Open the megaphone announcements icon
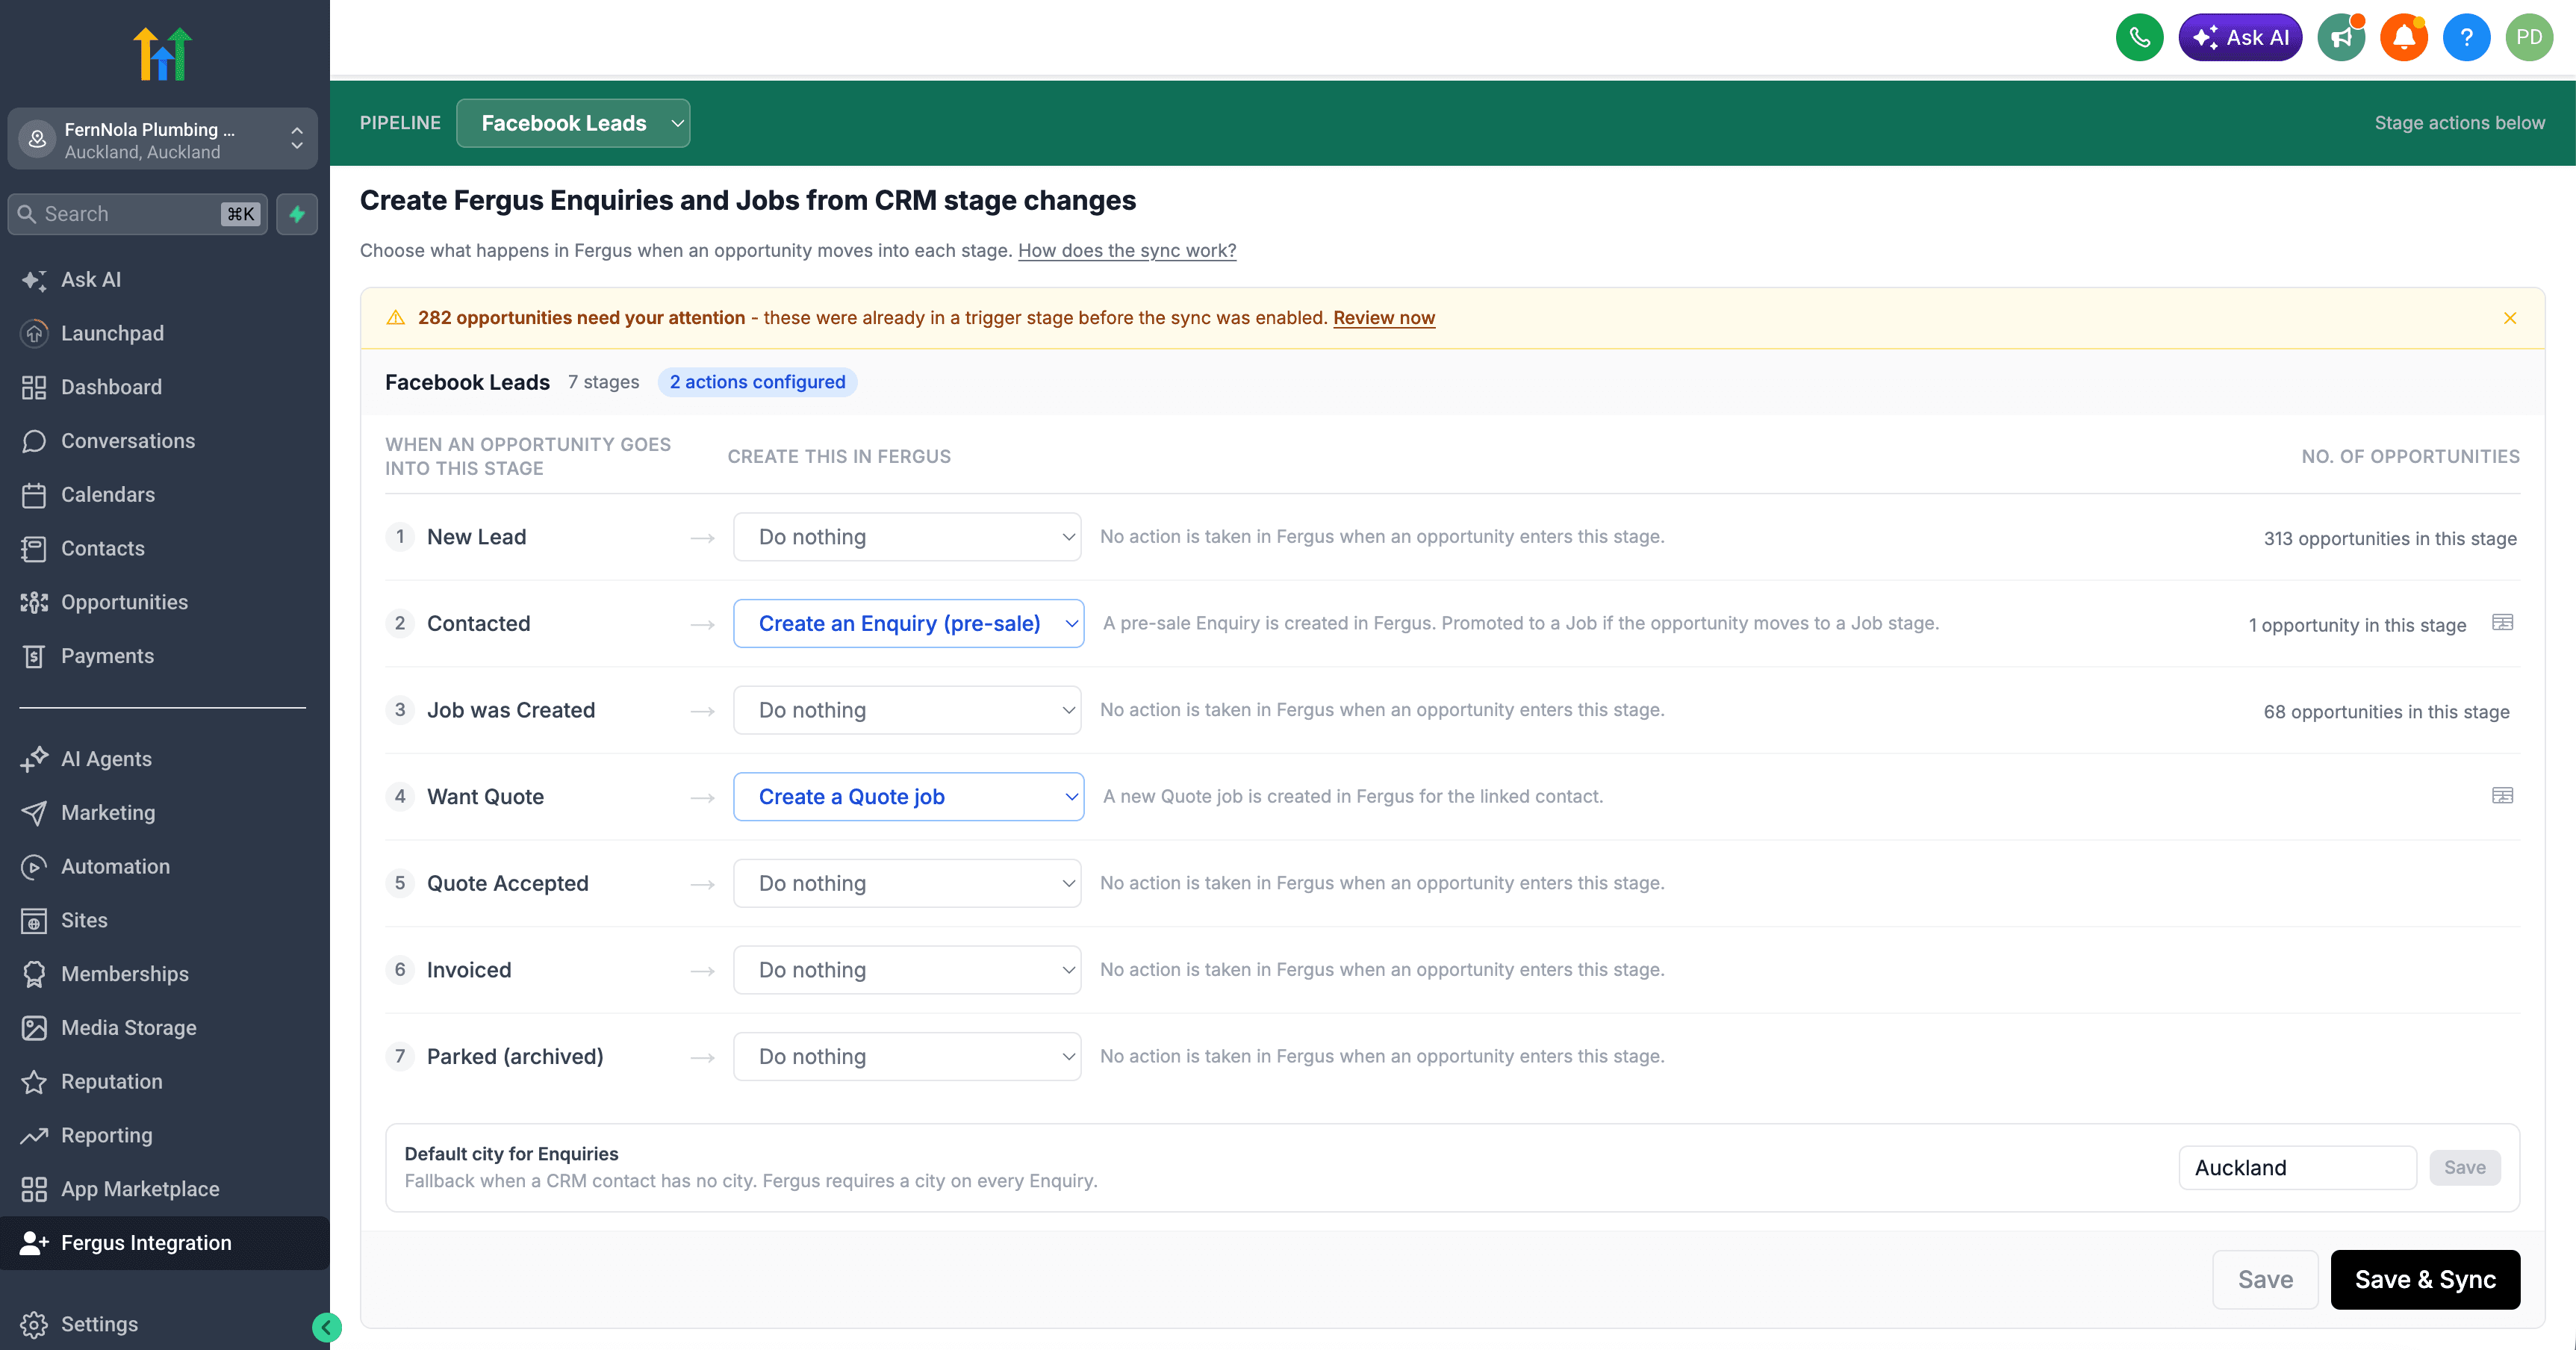Screen dimensions: 2576x1350 point(2341,38)
